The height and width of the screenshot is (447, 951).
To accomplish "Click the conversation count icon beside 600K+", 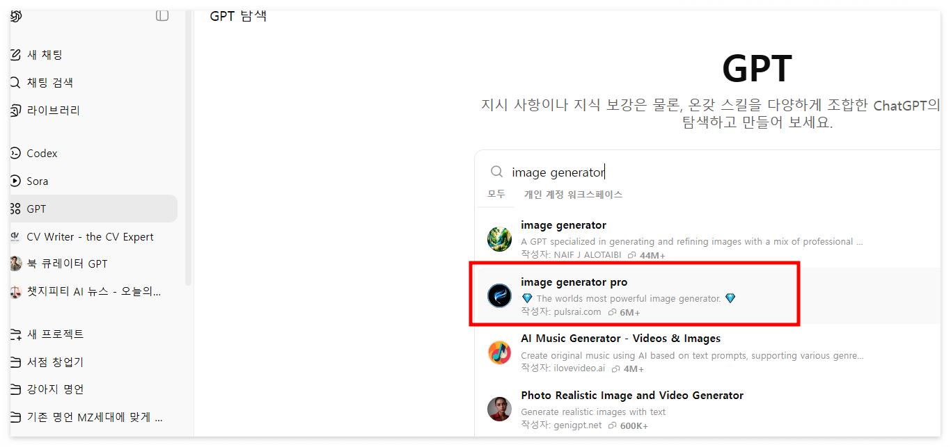I will pyautogui.click(x=613, y=425).
